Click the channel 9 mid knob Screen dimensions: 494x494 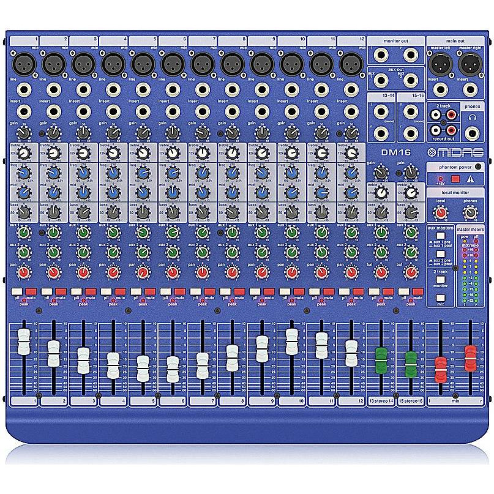coord(262,192)
